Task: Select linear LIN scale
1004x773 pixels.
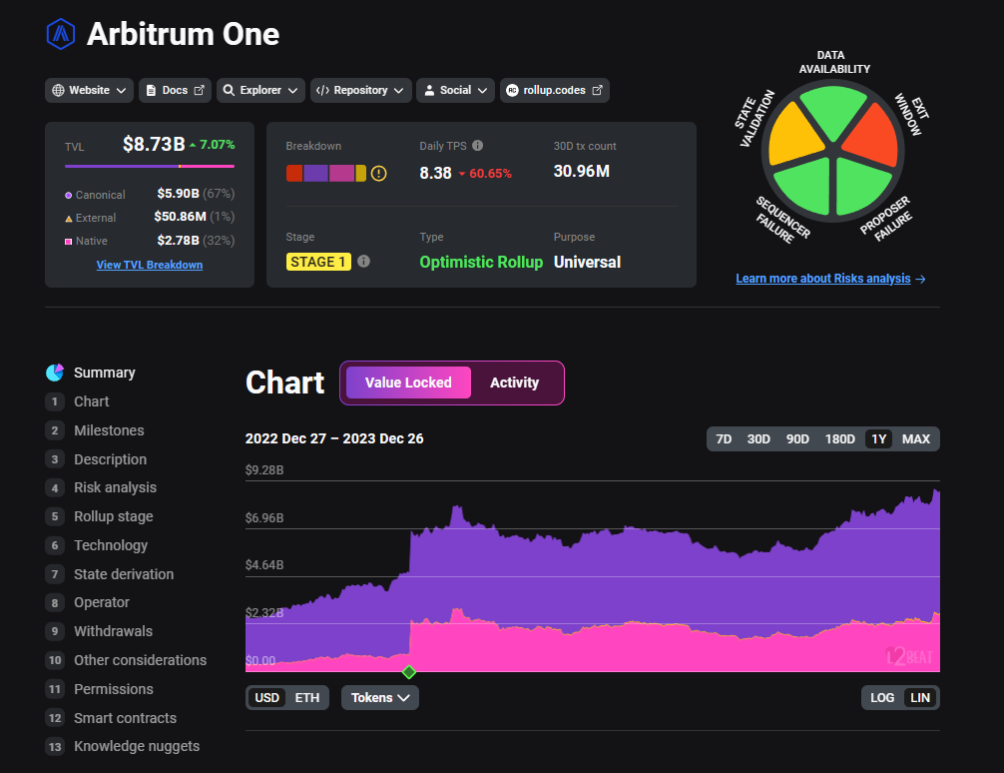Action: [920, 698]
